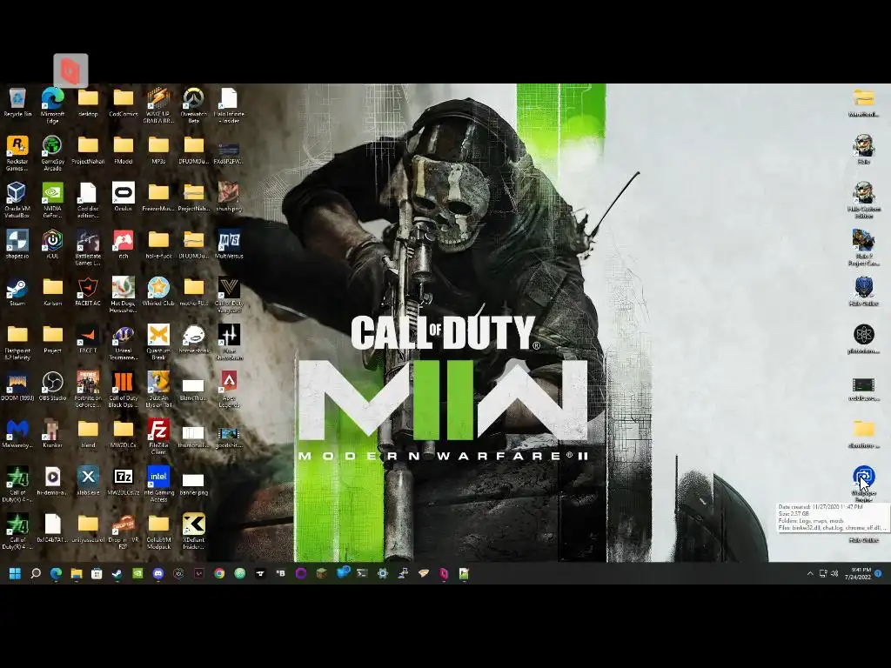
Task: Open the MW2DLCs folder
Action: (x=123, y=433)
